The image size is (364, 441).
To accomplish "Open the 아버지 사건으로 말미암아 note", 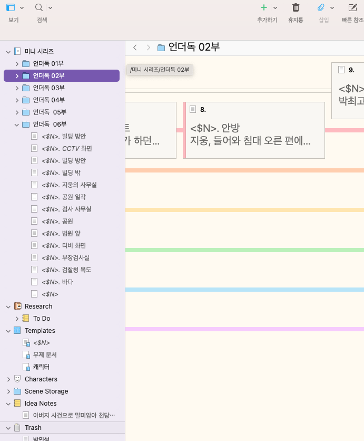I will (x=74, y=415).
